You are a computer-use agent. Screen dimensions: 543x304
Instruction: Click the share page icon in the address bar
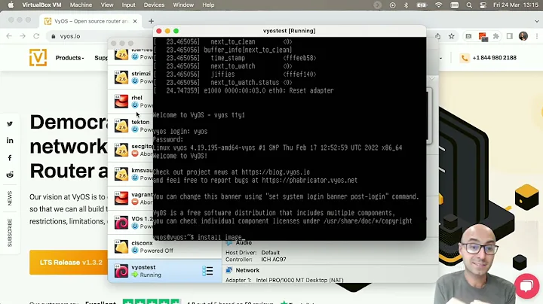coord(438,36)
